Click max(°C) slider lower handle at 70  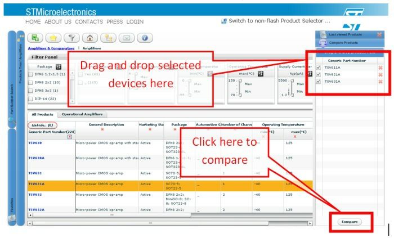click(x=240, y=95)
